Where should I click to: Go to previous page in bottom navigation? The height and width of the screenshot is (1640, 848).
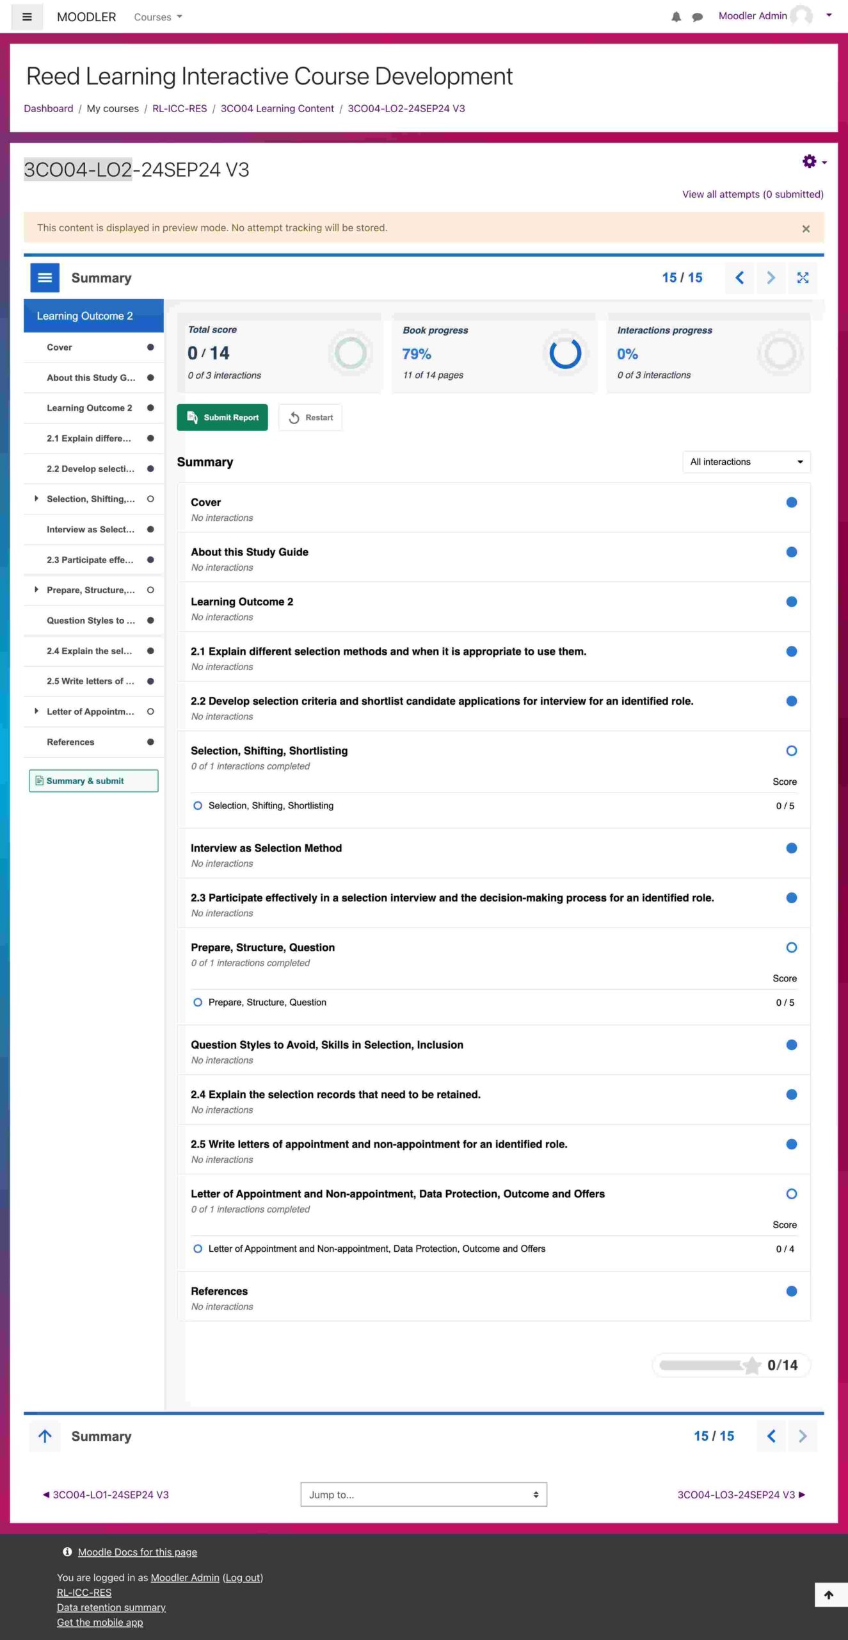coord(771,1436)
